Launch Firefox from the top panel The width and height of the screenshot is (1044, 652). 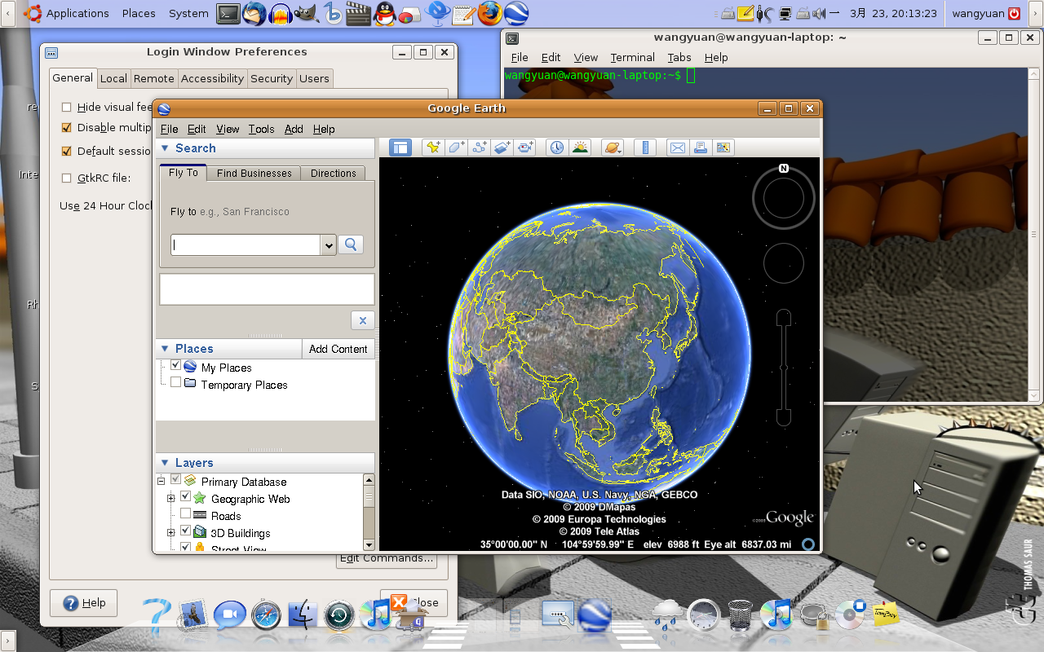tap(489, 13)
